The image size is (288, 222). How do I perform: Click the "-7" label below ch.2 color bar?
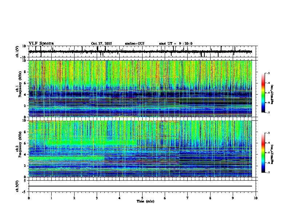pos(268,172)
